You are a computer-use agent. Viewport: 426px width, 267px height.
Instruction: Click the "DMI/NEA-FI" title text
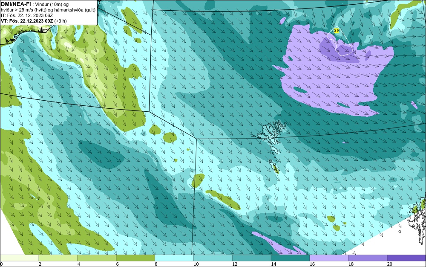(16, 4)
